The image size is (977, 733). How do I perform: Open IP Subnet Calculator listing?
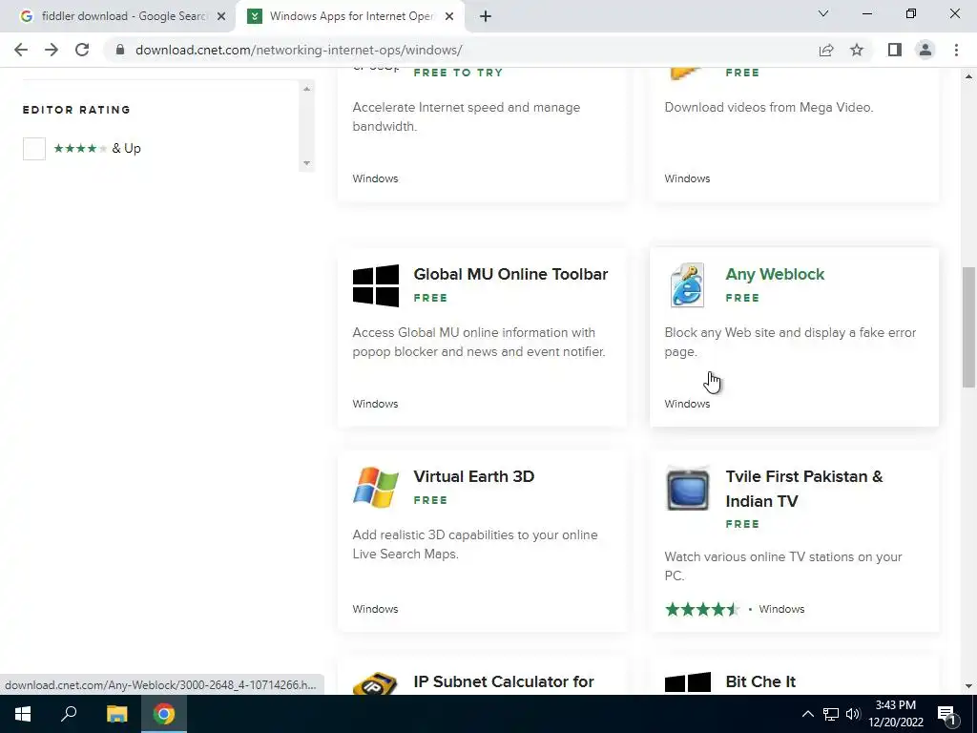tap(504, 681)
